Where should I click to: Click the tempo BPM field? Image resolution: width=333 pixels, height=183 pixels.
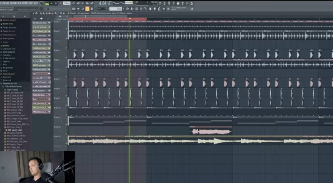pos(67,3)
